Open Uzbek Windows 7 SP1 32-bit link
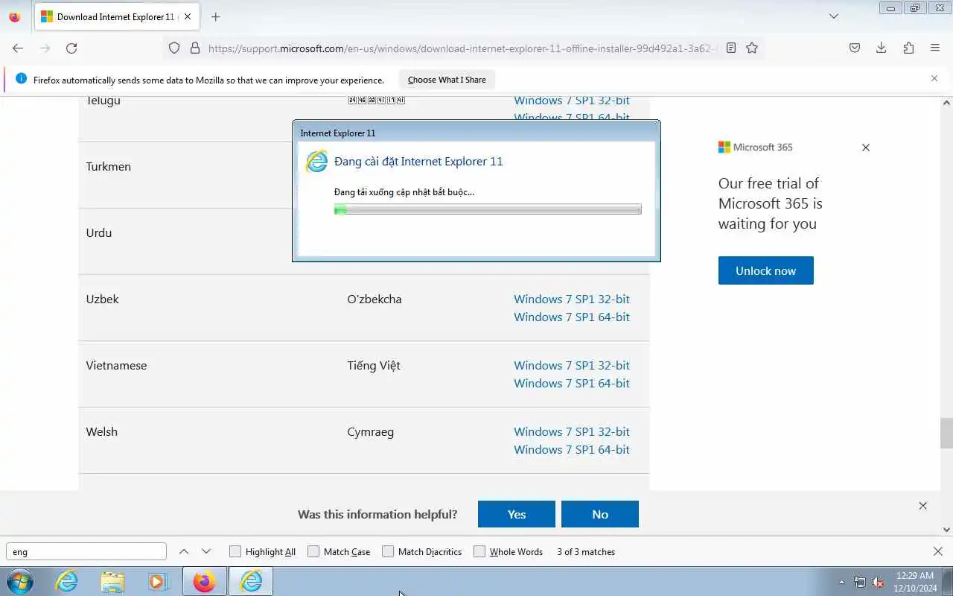 pyautogui.click(x=572, y=299)
